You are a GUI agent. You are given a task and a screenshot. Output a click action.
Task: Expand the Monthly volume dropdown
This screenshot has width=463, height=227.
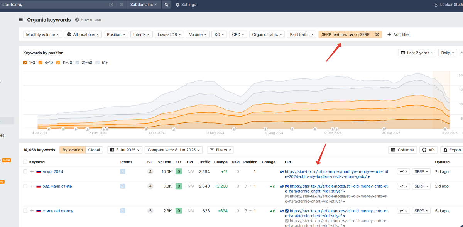click(42, 34)
